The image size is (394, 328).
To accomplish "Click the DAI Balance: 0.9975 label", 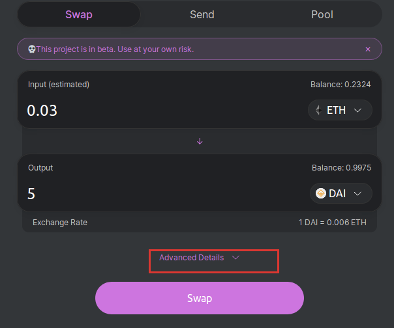I will (341, 168).
